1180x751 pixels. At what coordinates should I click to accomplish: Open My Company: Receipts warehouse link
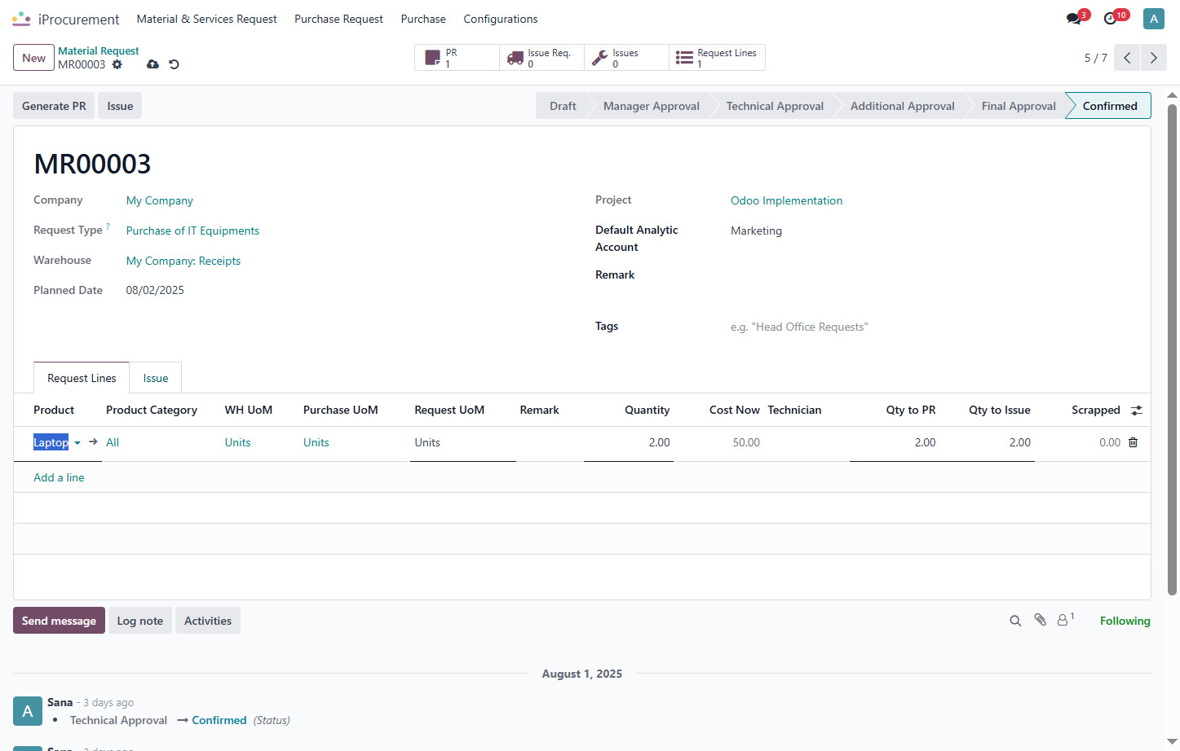pyautogui.click(x=183, y=261)
